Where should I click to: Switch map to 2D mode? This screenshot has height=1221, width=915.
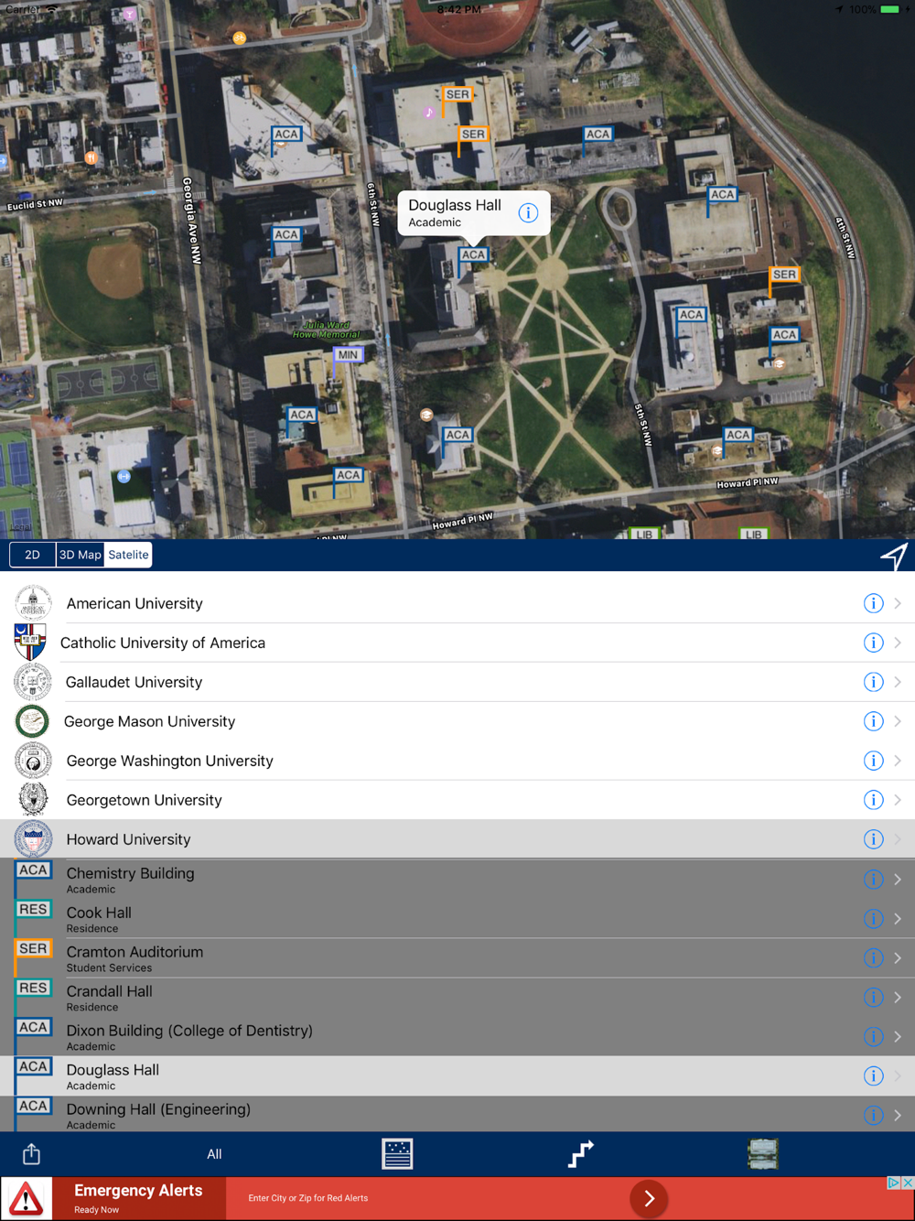32,555
